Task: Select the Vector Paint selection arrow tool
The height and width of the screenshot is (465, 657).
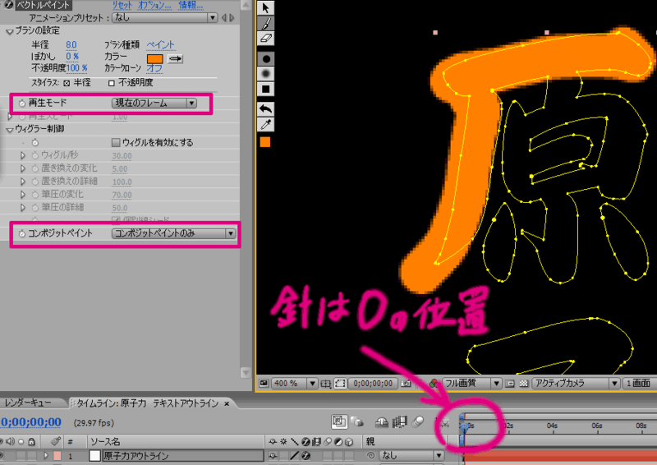Action: point(265,7)
